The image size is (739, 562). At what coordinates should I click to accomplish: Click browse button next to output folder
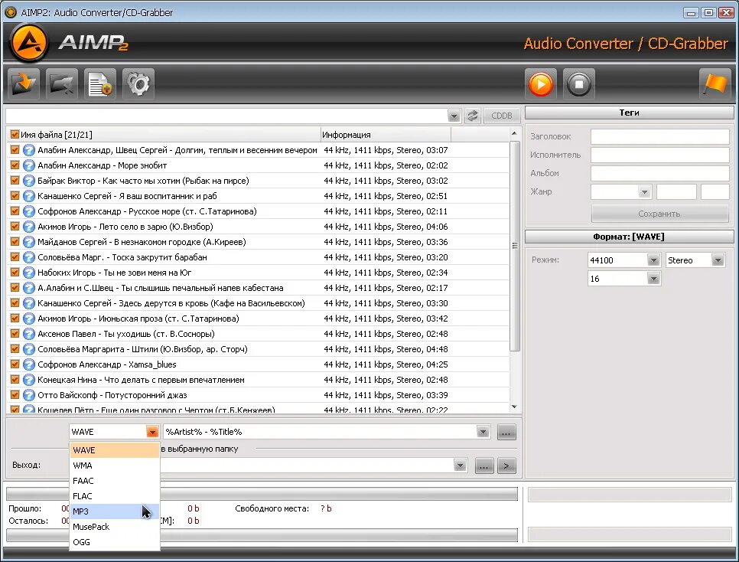484,466
